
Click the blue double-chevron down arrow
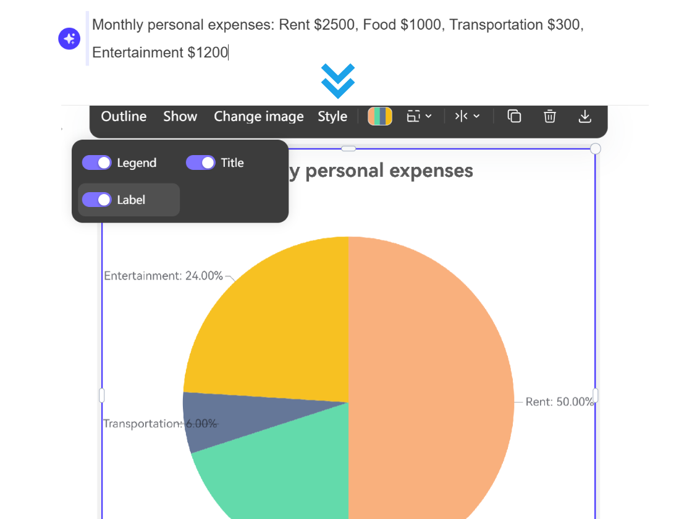point(338,81)
